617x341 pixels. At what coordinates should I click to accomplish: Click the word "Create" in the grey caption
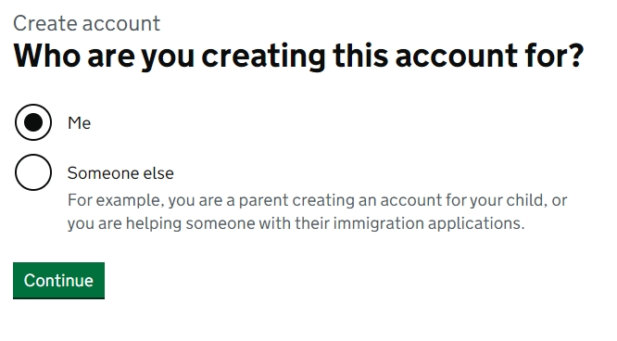pos(44,23)
